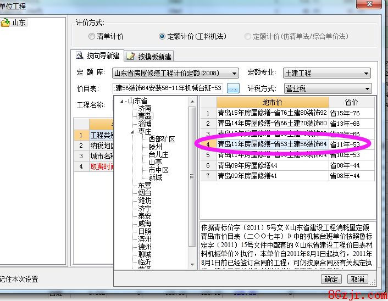388x301 pixels.
Task: Open the 定额库 dropdown list
Action: coord(235,73)
